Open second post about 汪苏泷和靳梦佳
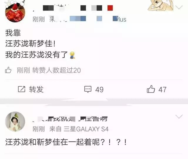Image resolution: width=188 pixels, height=159 pixels. pyautogui.click(x=66, y=142)
